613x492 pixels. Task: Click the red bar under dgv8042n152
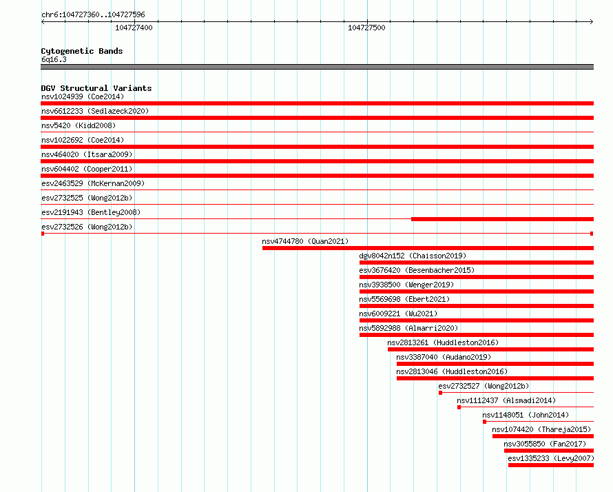(x=476, y=263)
